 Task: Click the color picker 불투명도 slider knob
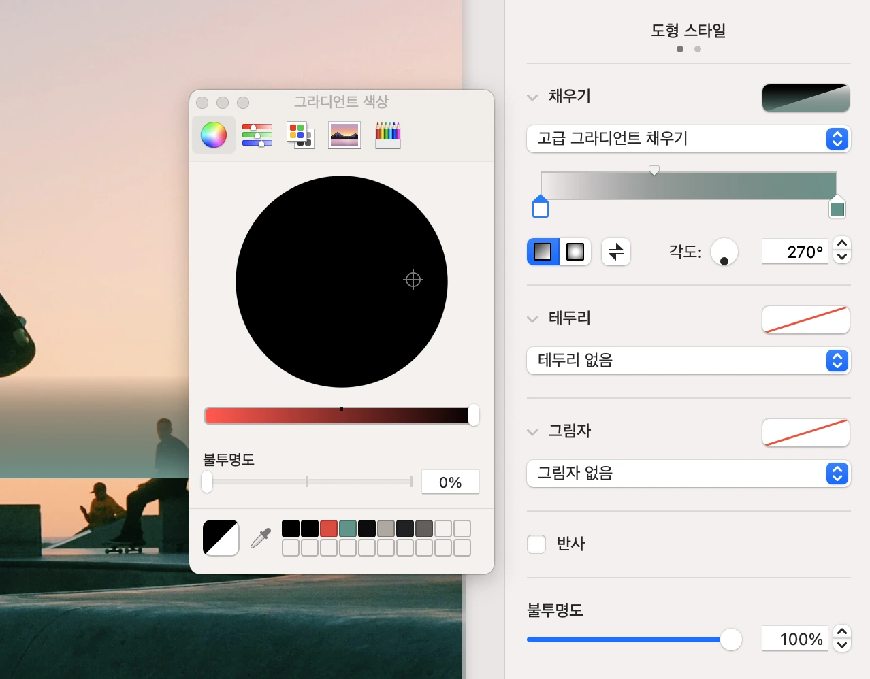[x=207, y=482]
